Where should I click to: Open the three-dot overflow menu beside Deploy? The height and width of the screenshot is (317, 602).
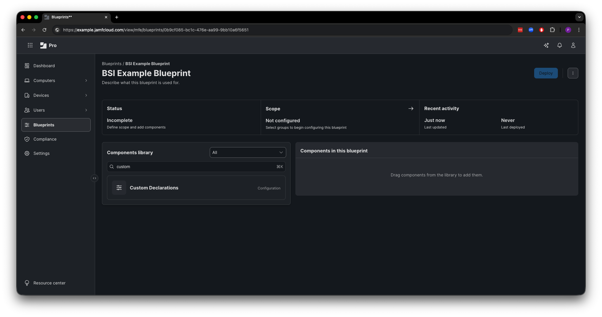(x=573, y=73)
